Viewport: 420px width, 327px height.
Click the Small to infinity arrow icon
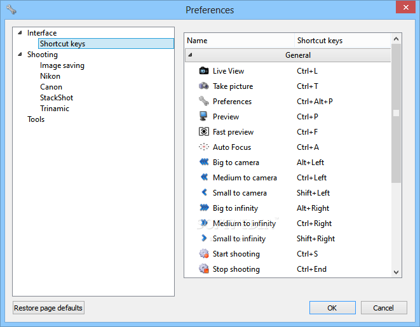tap(204, 238)
